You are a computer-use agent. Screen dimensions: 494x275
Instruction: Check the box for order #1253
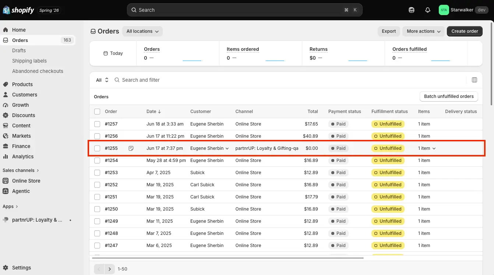tap(97, 173)
